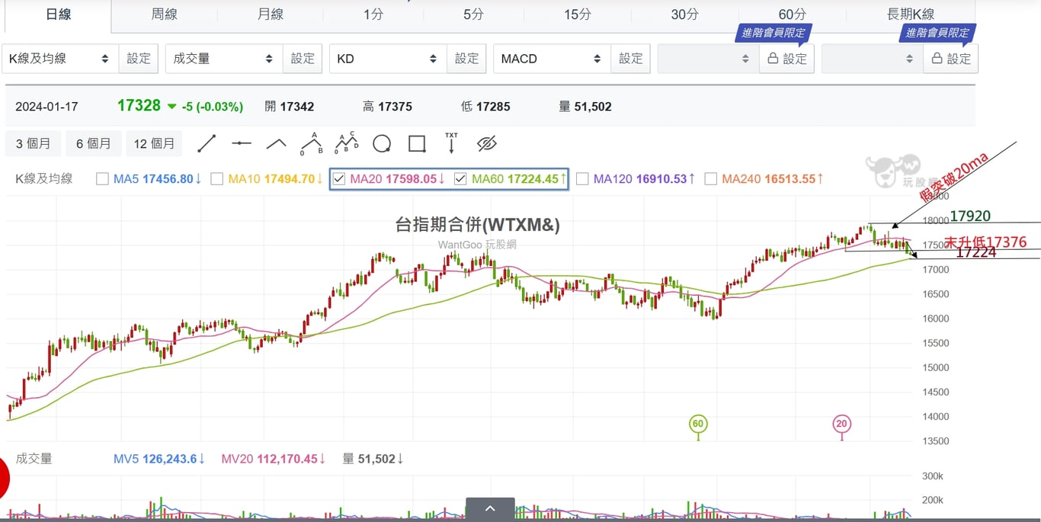The height and width of the screenshot is (522, 1041).
Task: Click the second locked 設定 button
Action: [950, 59]
